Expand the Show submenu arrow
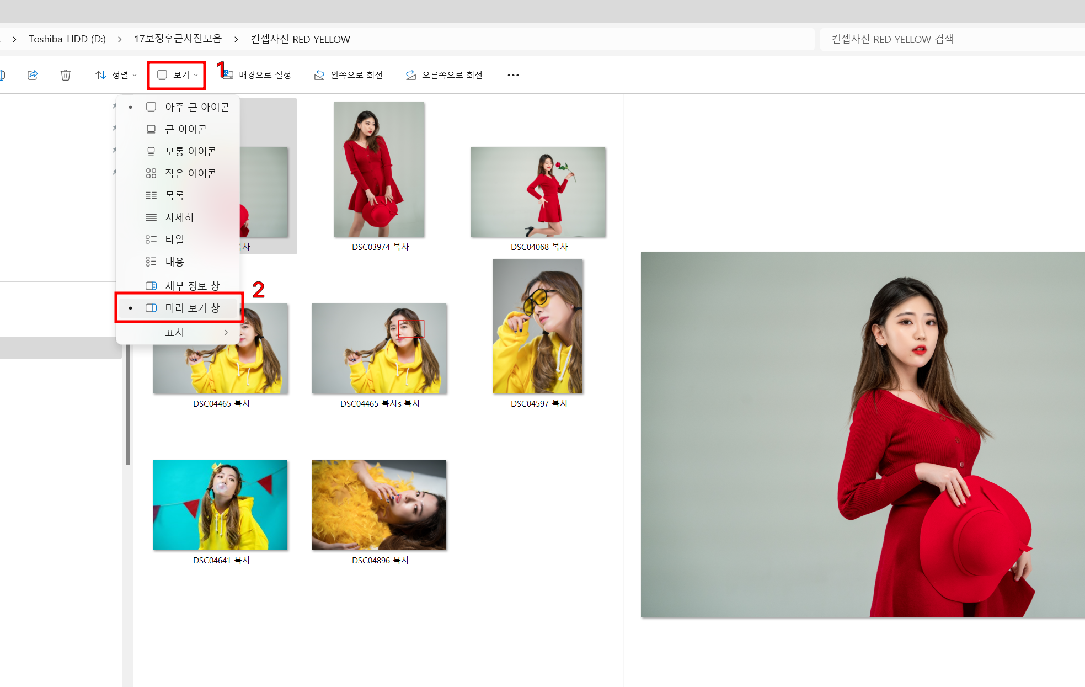The width and height of the screenshot is (1085, 687). point(226,332)
